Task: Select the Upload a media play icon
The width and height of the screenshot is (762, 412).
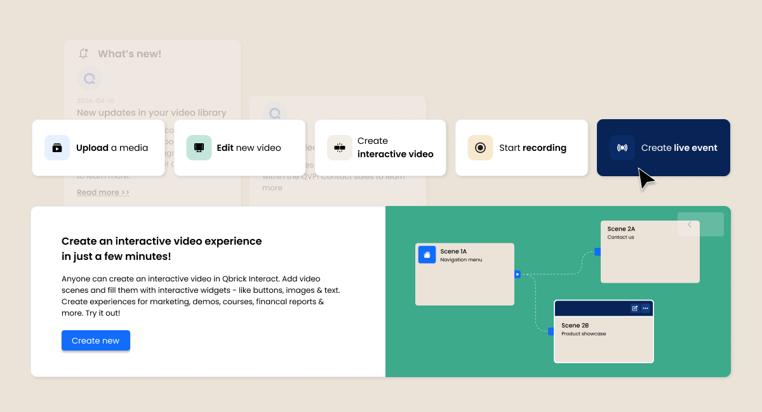Action: [57, 147]
